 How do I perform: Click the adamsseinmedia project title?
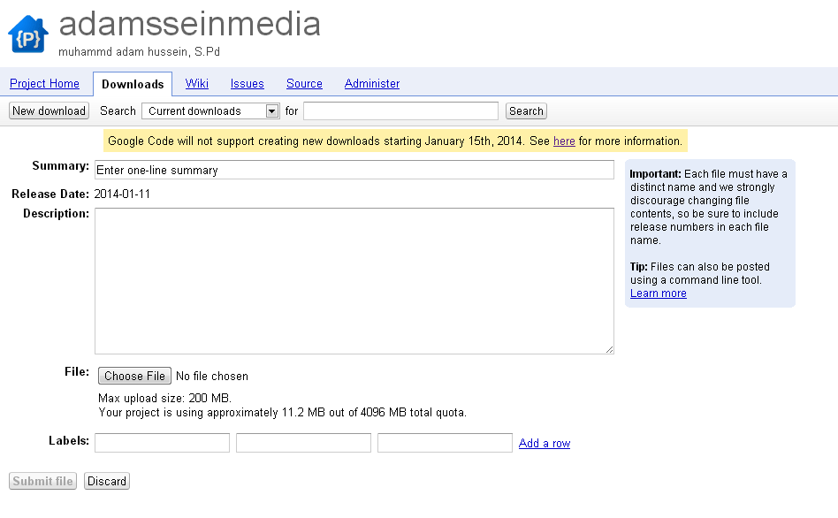190,25
